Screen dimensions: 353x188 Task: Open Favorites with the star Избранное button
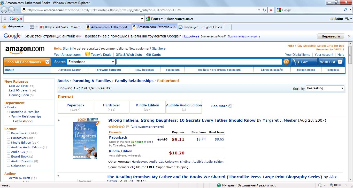13,27
